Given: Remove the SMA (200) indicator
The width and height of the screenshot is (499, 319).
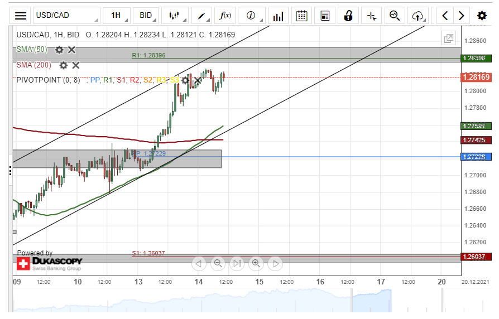Looking at the screenshot, I should tap(76, 65).
